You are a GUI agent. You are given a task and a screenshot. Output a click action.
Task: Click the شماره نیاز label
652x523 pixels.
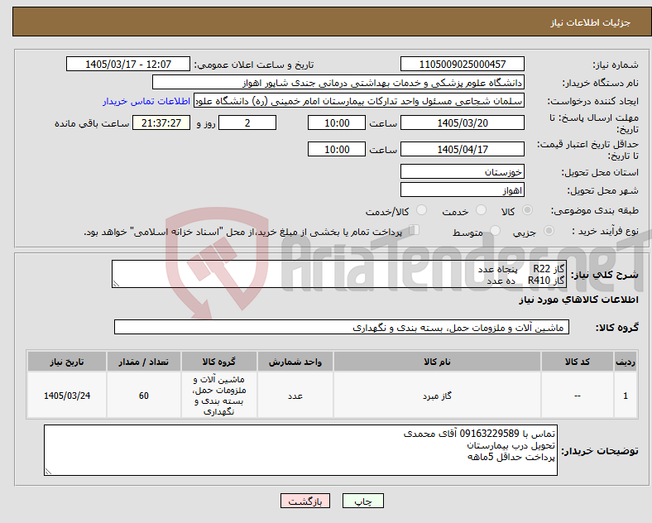click(x=616, y=65)
